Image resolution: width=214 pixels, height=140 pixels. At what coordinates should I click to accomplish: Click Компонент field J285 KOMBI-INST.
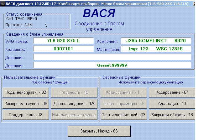tap(156, 41)
